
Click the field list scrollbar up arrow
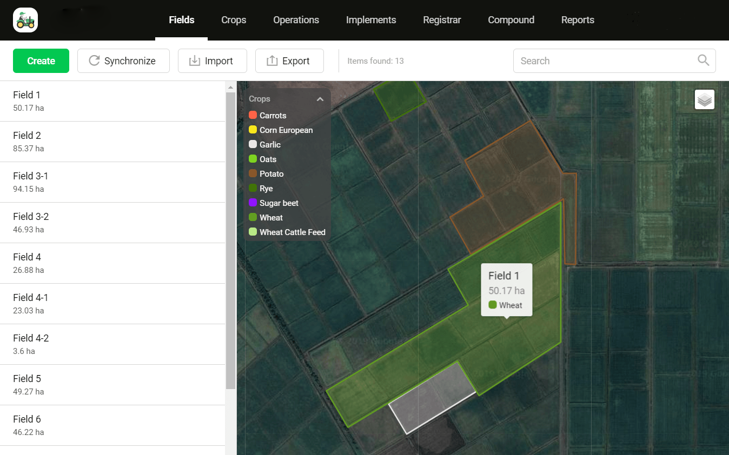pos(231,87)
